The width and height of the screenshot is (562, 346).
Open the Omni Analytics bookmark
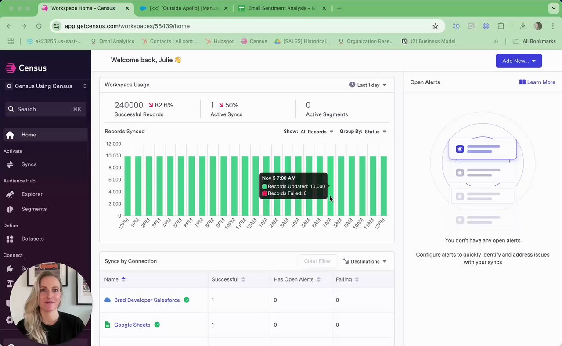[112, 41]
